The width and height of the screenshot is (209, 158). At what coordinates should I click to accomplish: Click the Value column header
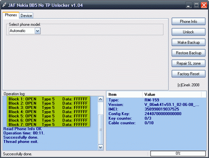pos(172,95)
